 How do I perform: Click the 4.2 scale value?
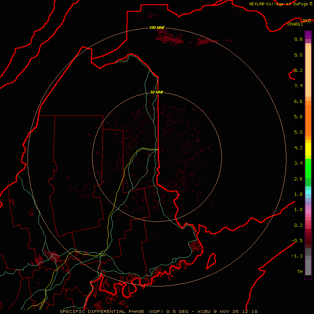tap(298, 148)
